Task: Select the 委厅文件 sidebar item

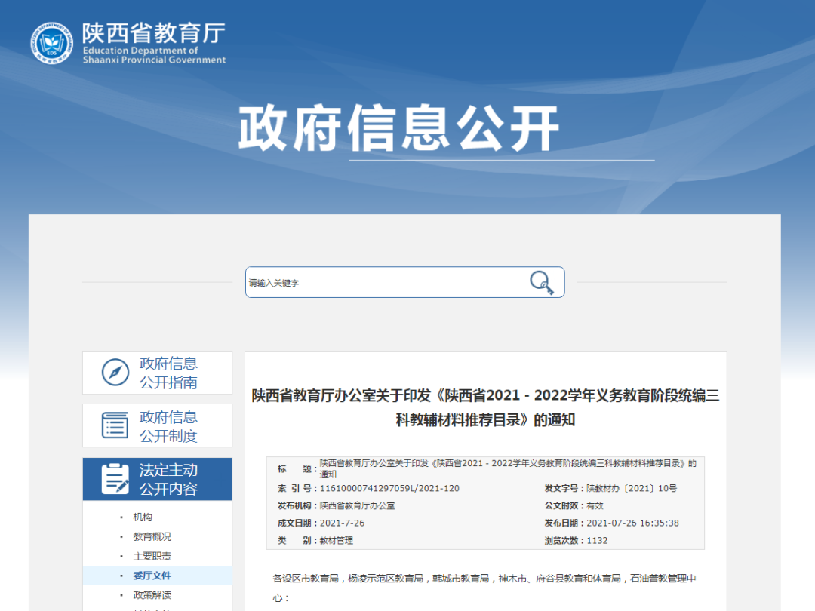Action: click(152, 576)
